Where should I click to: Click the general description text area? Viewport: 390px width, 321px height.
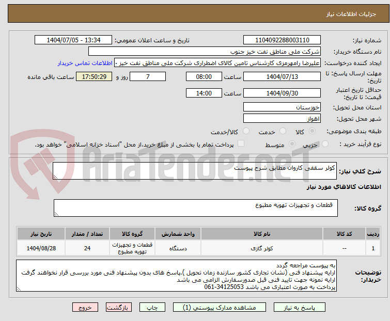coord(195,171)
